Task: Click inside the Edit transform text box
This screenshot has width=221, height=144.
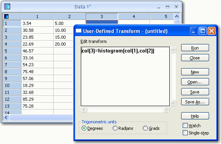Action: [125, 76]
